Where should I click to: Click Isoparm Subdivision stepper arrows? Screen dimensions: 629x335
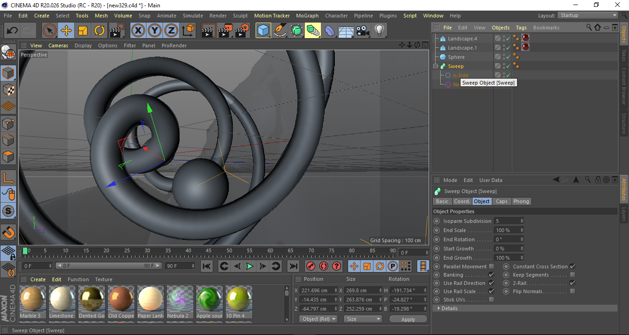tap(522, 221)
